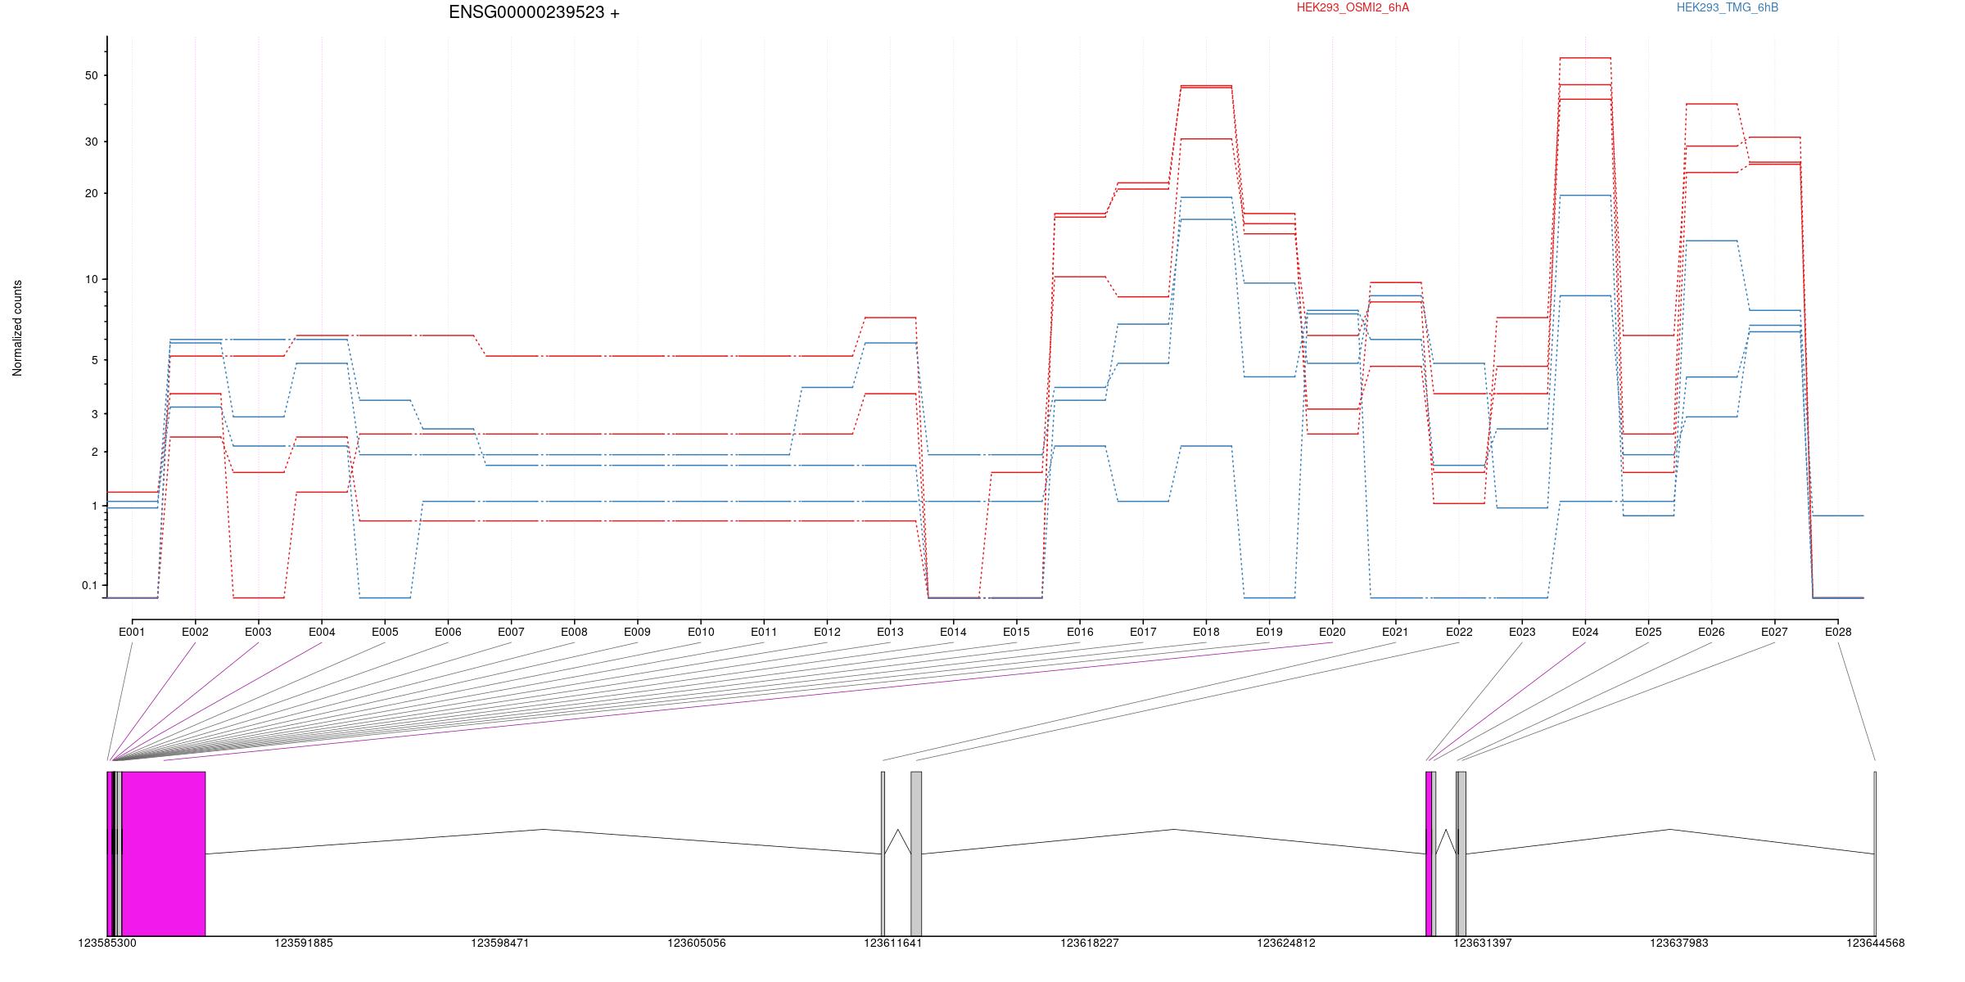Click exon label E025
The image size is (1965, 982).
pos(1648,632)
